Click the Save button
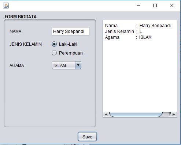181x145 pixels. (x=87, y=137)
